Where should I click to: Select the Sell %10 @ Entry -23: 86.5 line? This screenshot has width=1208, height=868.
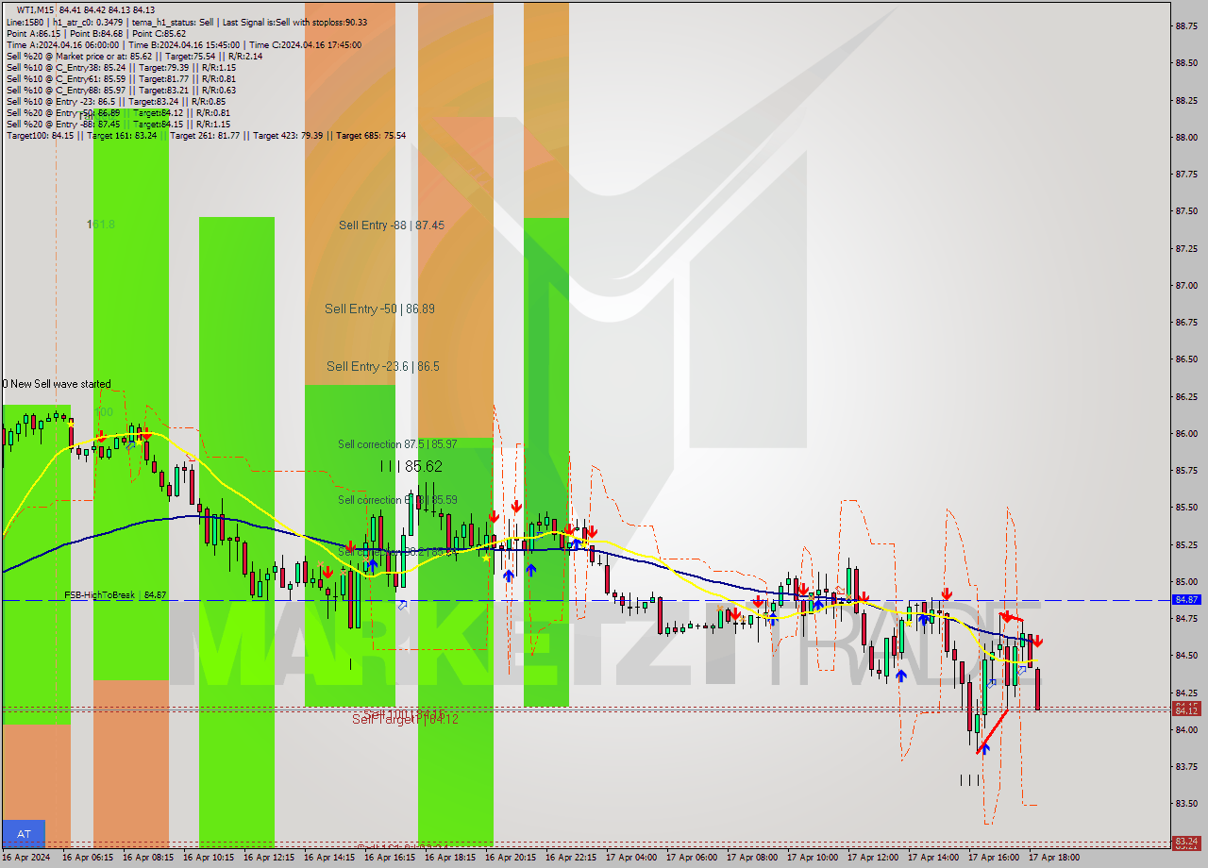(116, 101)
